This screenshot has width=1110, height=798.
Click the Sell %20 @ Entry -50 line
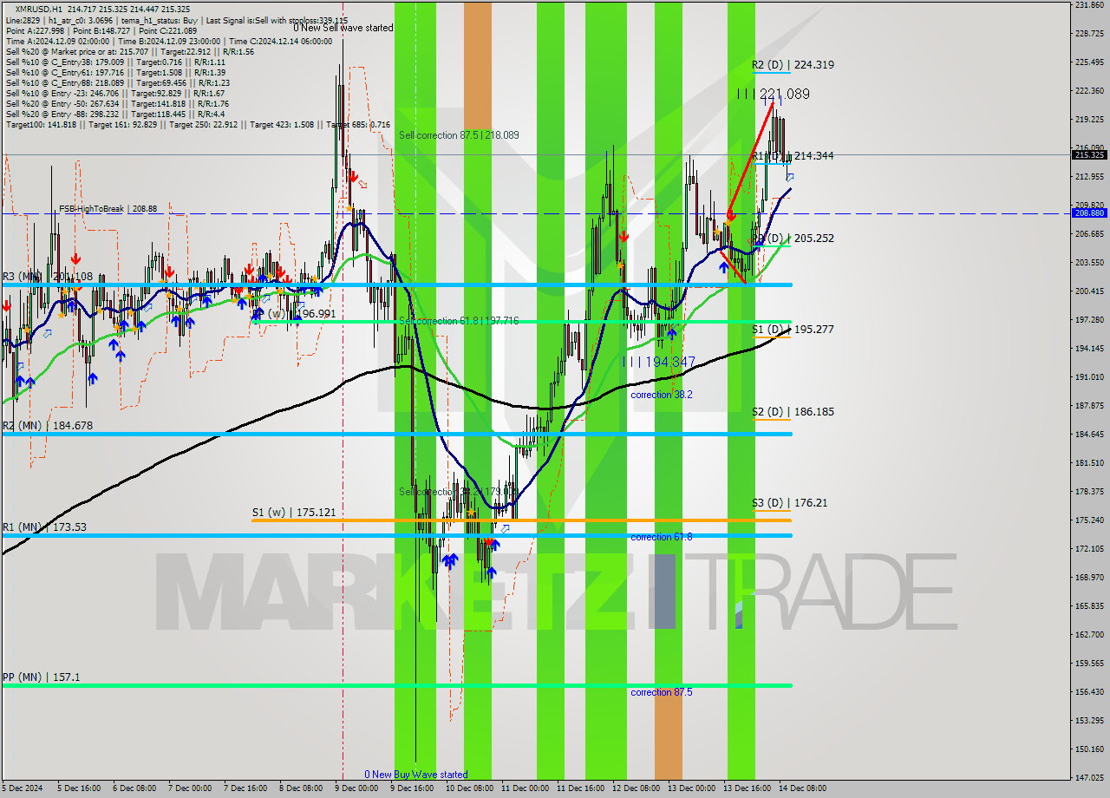(x=116, y=103)
